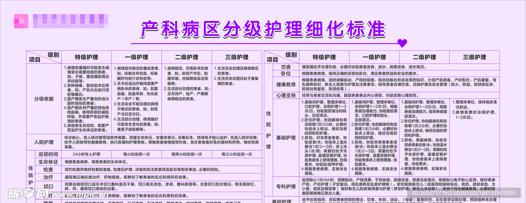Click text 经常与患者交流和沟通 in 心理支持 row
This screenshot has height=203, width=526.
coord(321,96)
